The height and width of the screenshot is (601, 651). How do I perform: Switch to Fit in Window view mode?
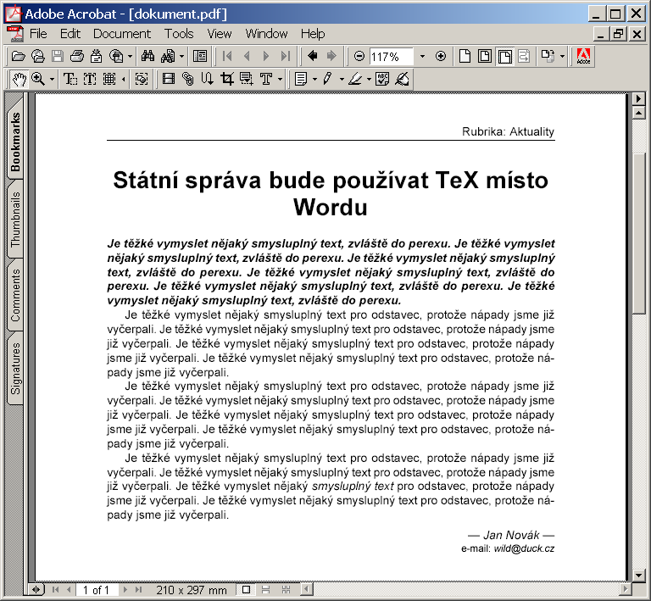[x=485, y=56]
